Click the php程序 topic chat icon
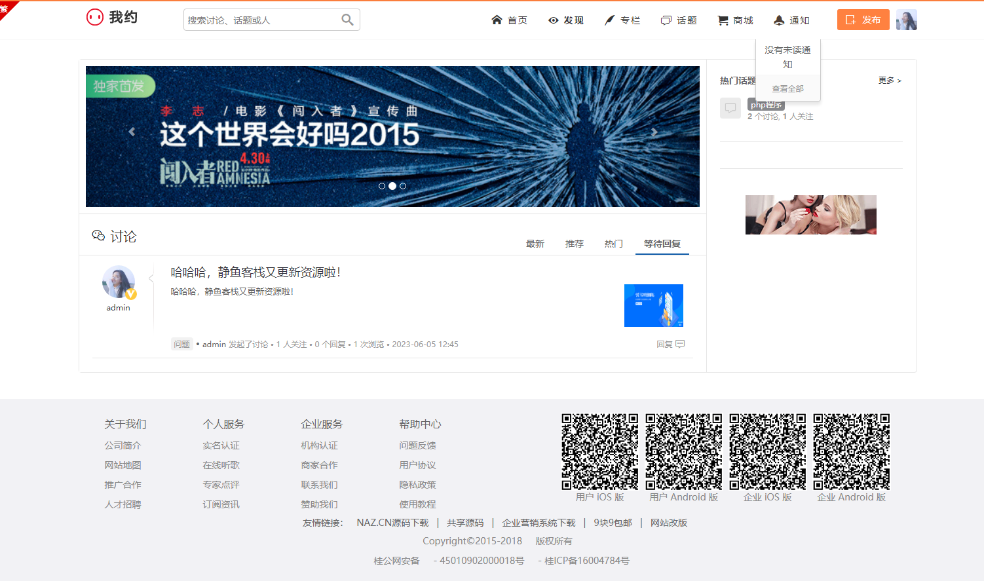Screen dimensions: 984x581 pyautogui.click(x=730, y=108)
